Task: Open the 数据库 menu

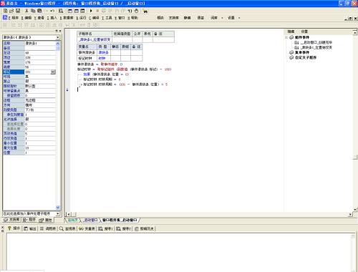Action: click(67, 18)
